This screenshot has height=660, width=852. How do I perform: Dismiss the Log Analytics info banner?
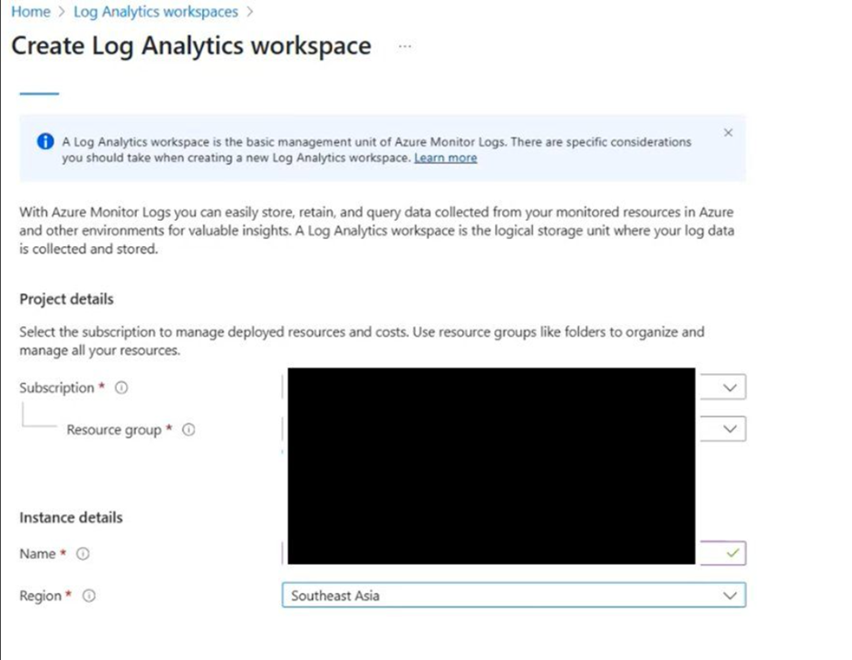728,132
